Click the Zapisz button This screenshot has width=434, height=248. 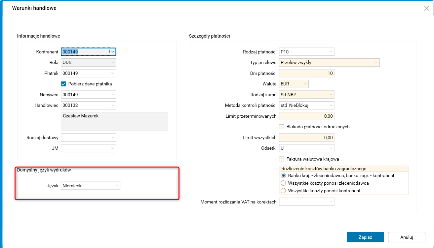pos(365,237)
